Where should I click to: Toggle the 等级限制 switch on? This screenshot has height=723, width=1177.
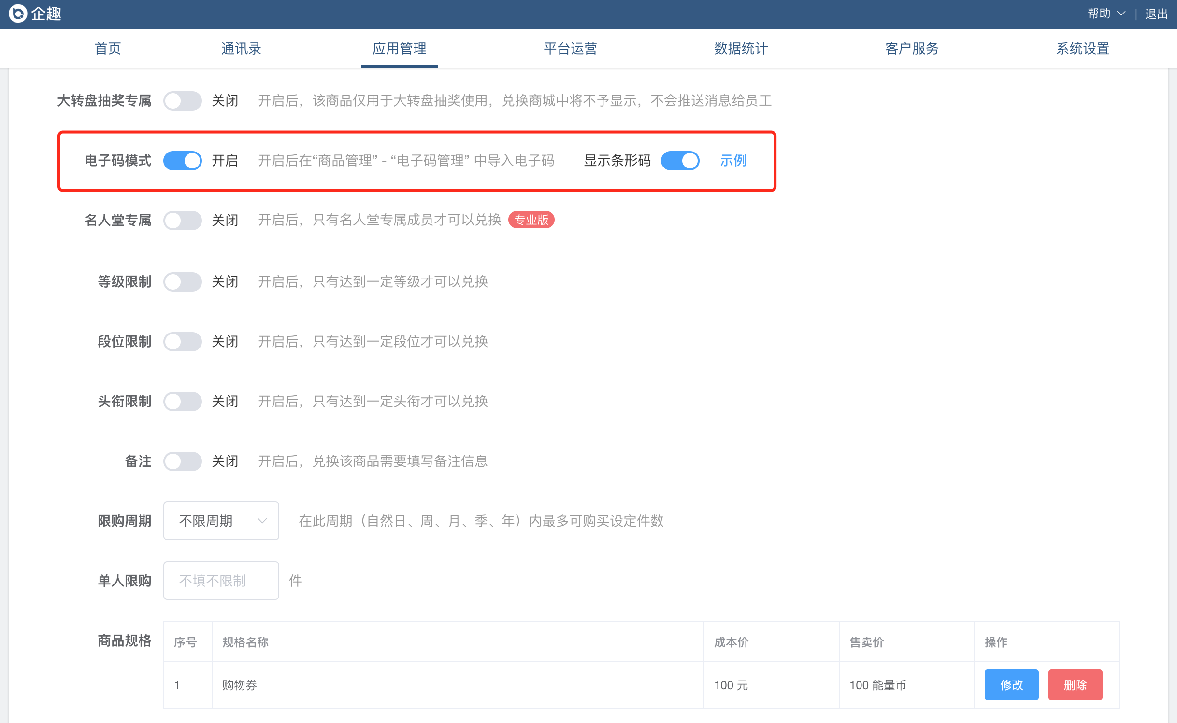[182, 281]
